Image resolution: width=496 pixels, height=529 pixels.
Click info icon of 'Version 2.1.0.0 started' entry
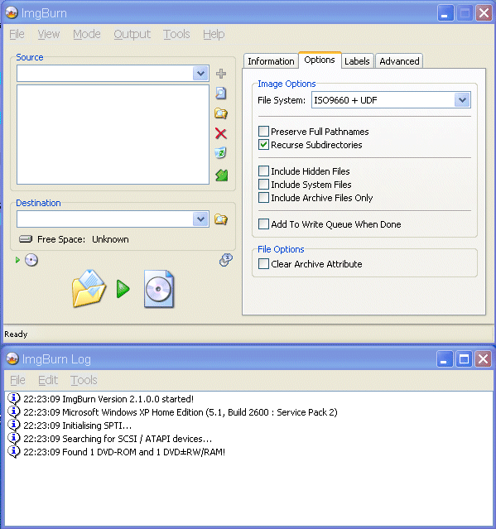[14, 399]
